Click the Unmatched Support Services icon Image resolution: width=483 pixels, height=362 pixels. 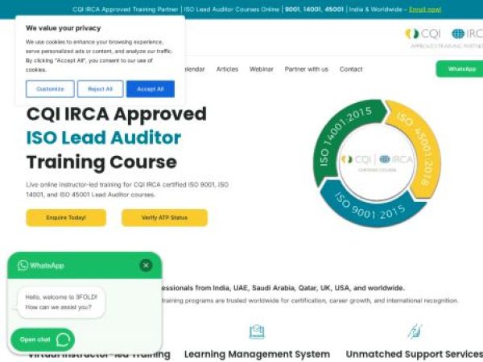415,331
